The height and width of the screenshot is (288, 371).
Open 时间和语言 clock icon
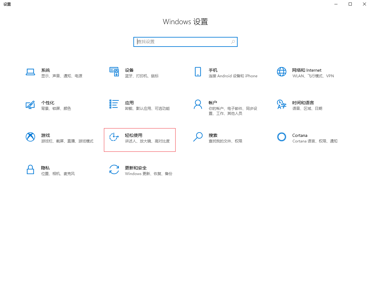(281, 104)
